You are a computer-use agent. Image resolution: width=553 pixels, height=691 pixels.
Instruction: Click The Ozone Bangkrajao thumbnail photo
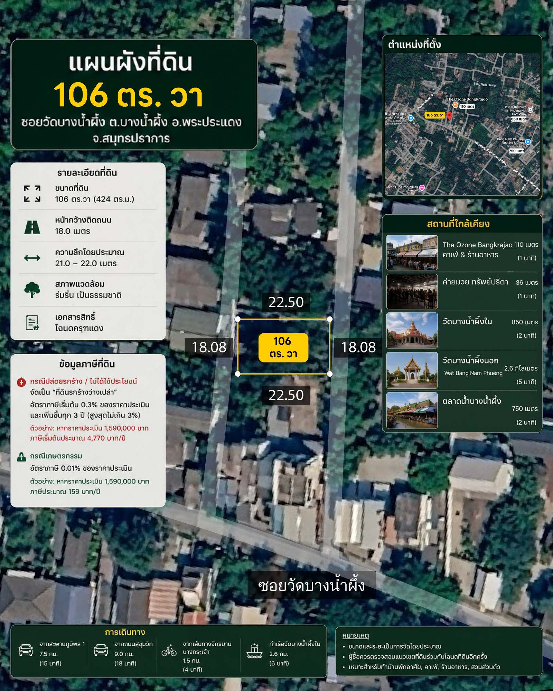coord(412,253)
